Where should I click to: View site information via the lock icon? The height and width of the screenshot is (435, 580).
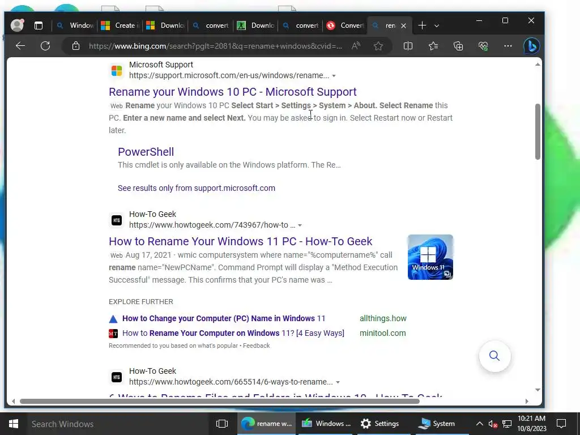pyautogui.click(x=76, y=46)
